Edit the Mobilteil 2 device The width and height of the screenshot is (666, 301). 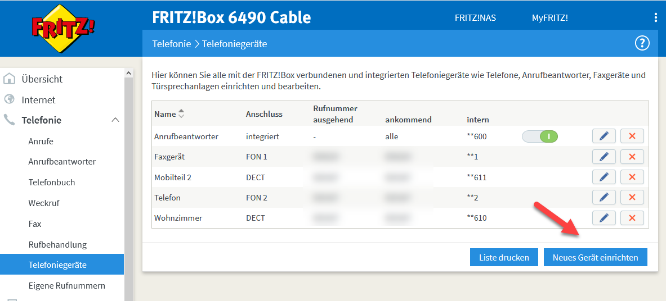tap(604, 177)
